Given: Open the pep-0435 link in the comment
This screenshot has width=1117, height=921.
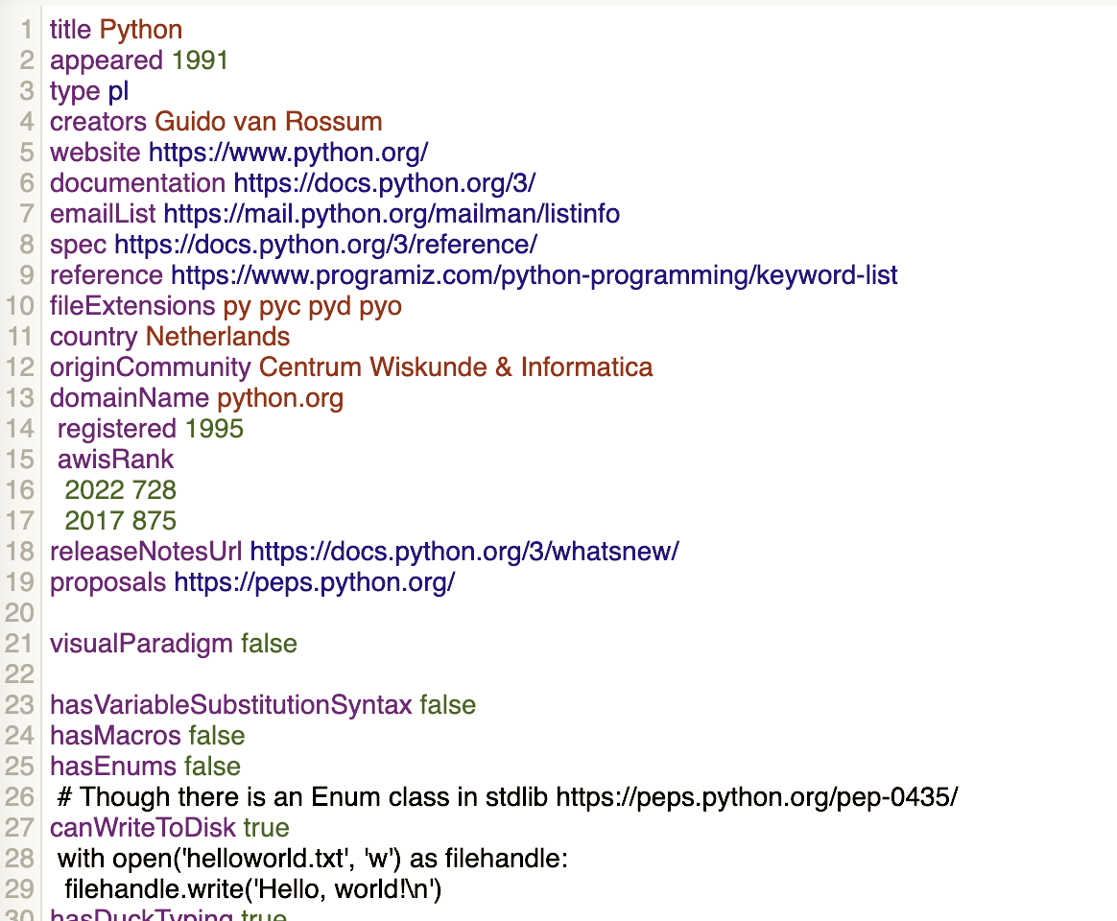Looking at the screenshot, I should [x=756, y=797].
